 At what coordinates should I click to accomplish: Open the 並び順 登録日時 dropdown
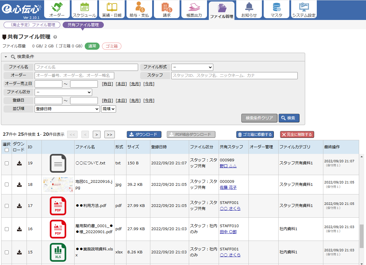(67, 109)
